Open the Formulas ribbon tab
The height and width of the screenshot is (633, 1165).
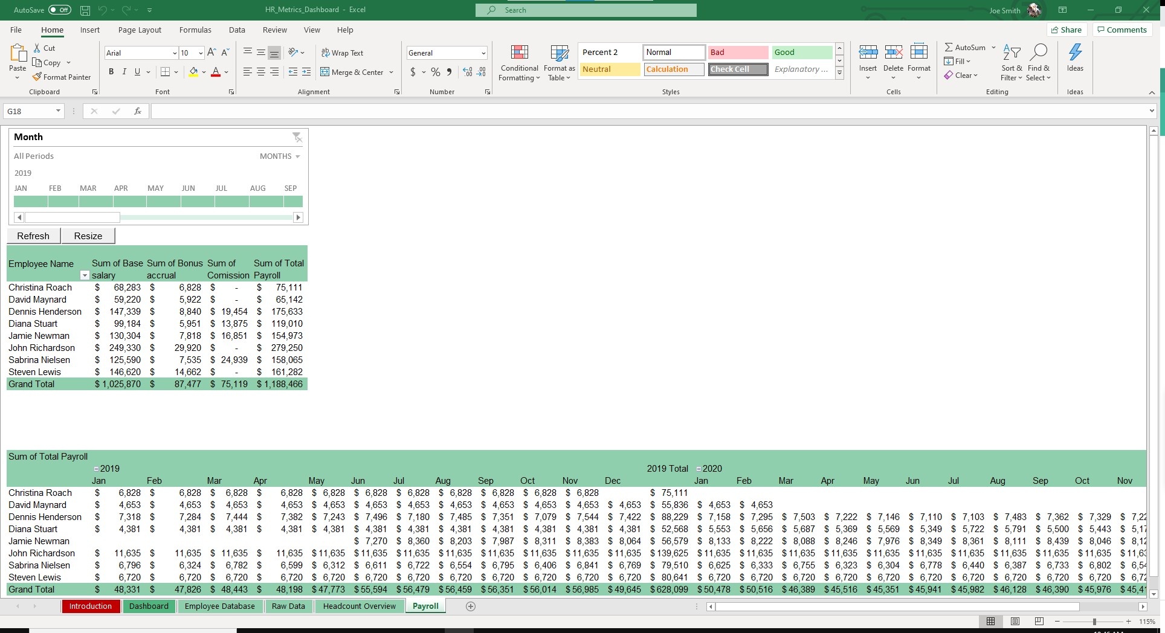195,30
